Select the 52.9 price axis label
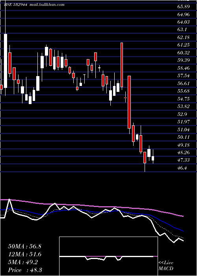The height and width of the screenshot is (276, 197). 182,114
